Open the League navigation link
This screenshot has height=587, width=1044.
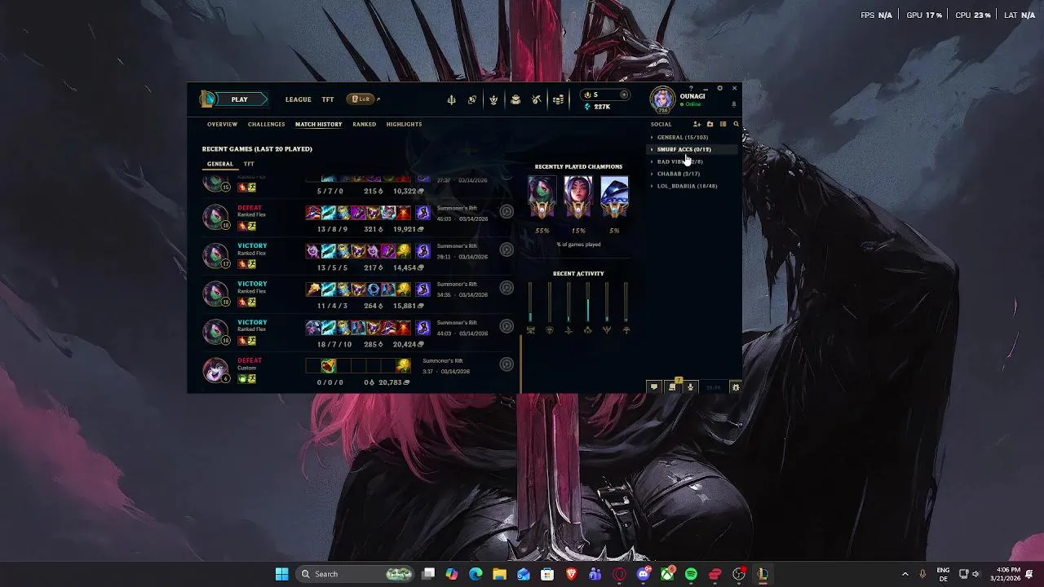pos(298,99)
